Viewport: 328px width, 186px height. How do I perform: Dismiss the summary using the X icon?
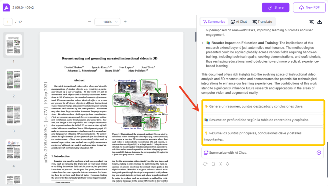pyautogui.click(x=221, y=164)
